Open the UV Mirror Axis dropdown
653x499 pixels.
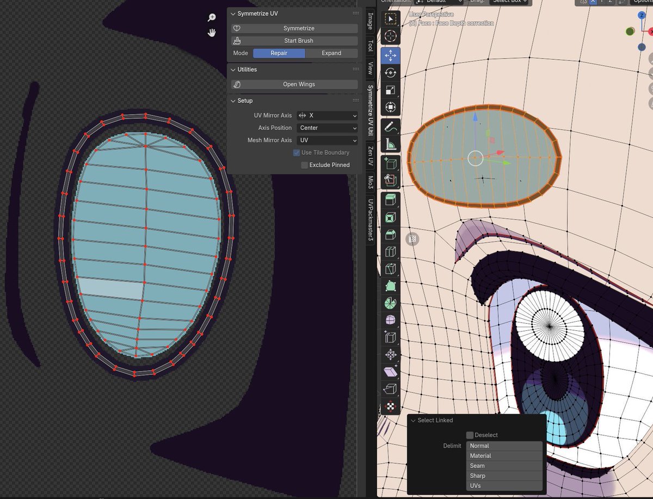coord(327,115)
